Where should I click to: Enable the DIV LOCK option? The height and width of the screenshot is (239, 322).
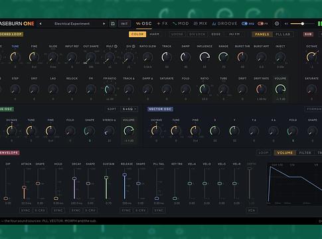(197, 34)
